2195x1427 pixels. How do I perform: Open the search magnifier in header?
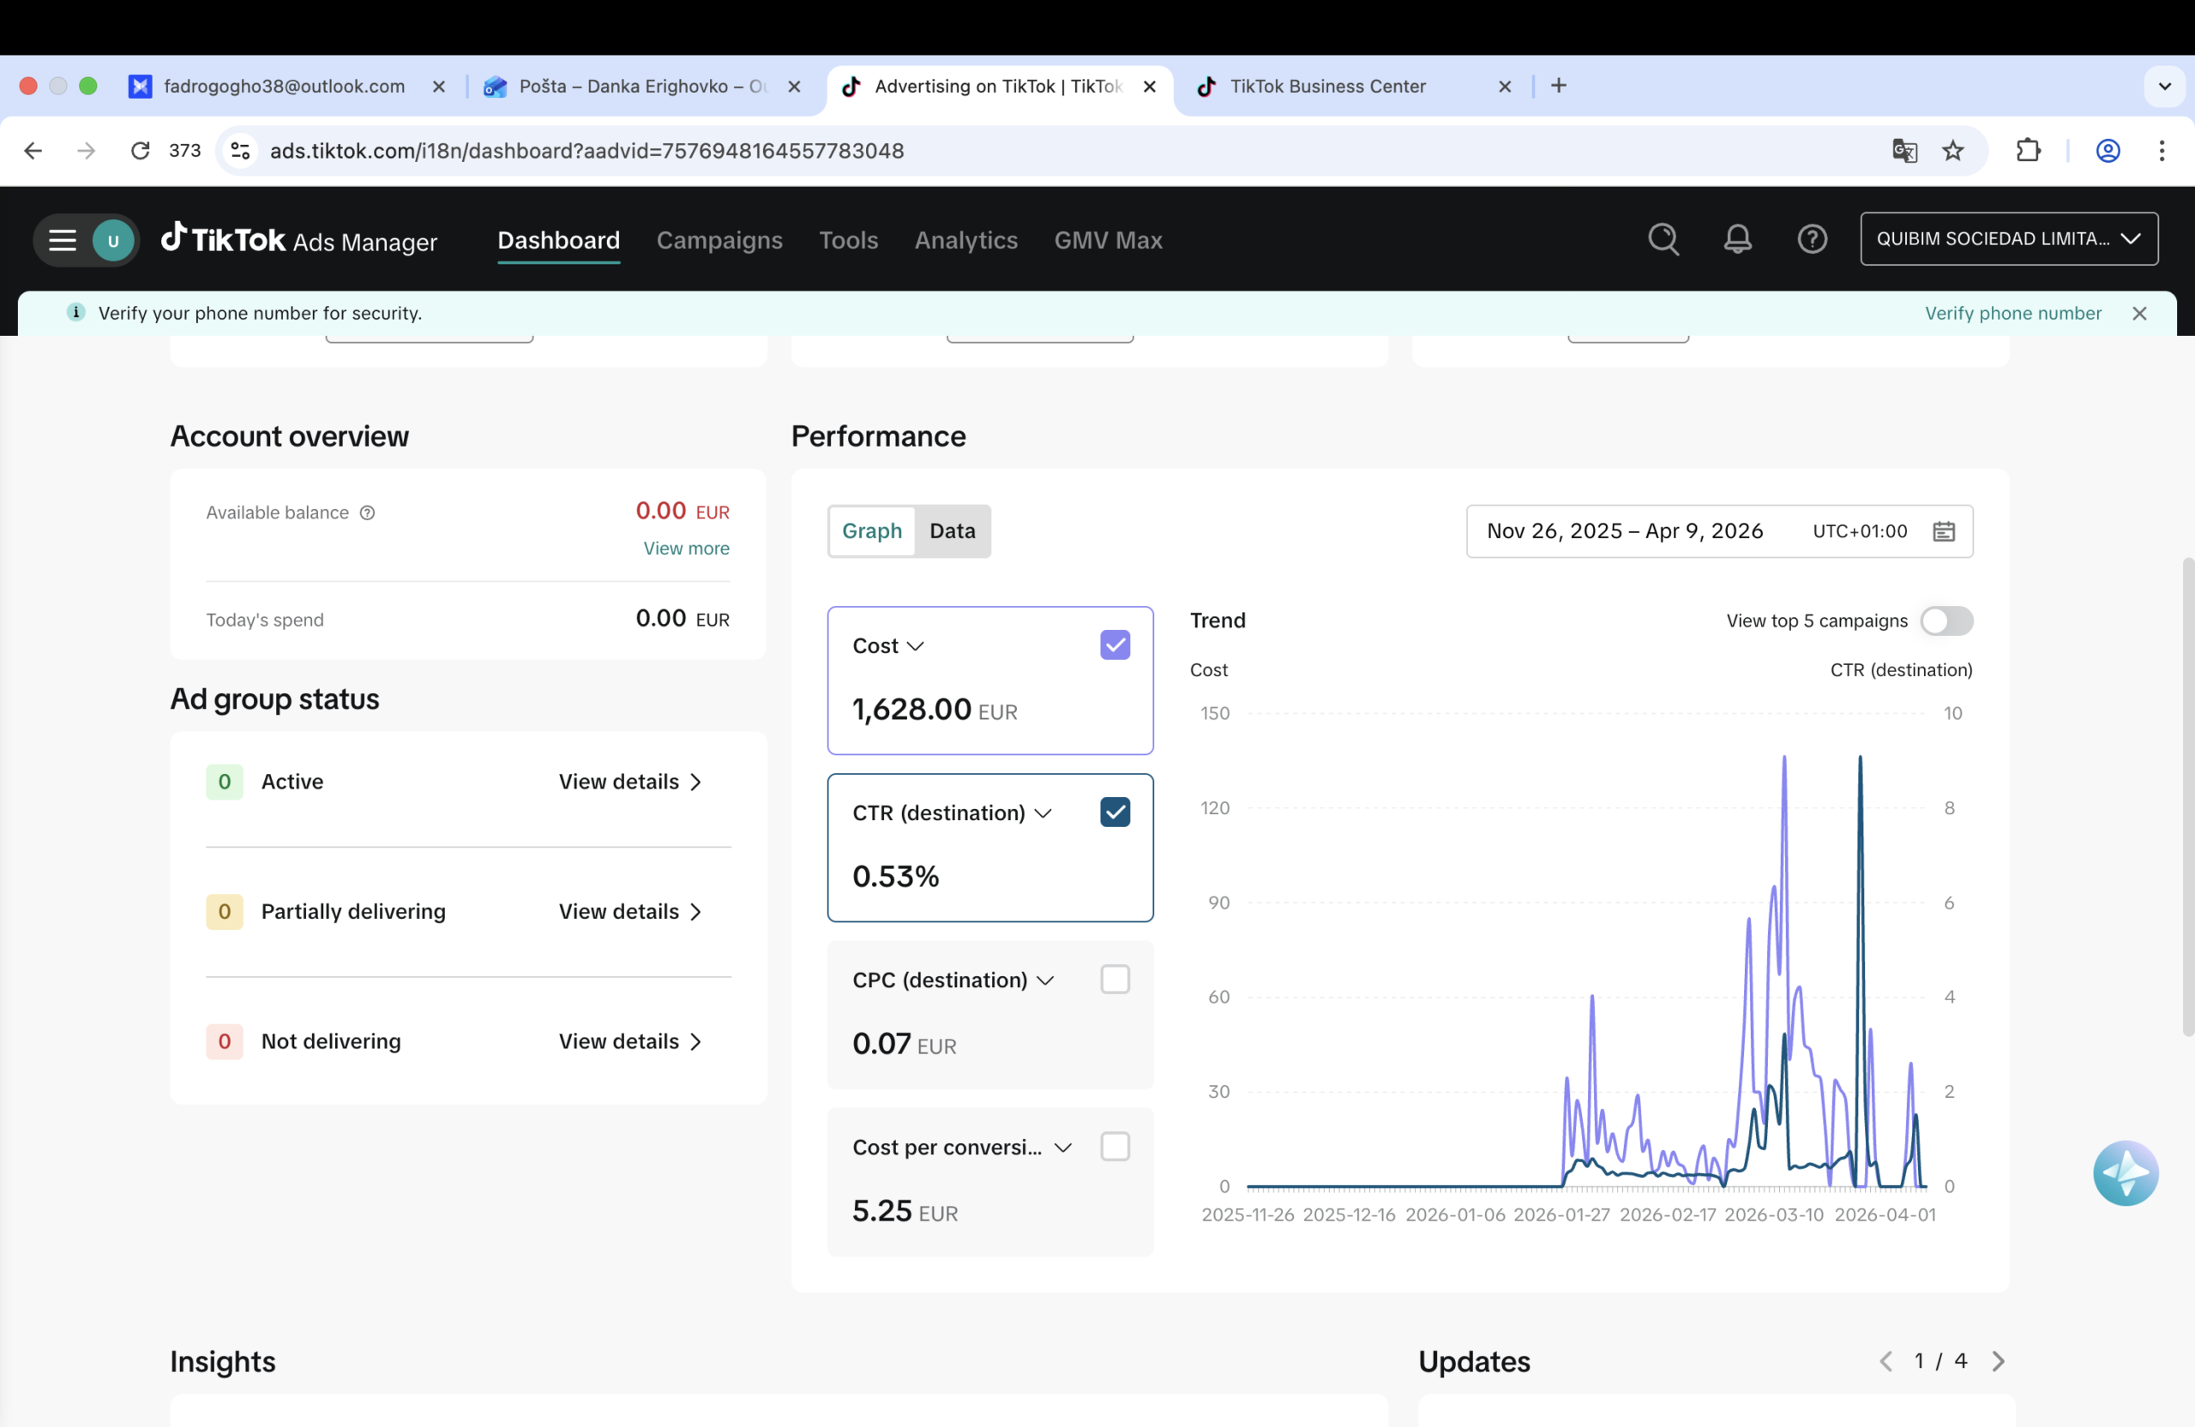(1663, 240)
